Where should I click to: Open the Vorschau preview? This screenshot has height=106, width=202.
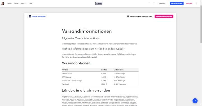(162, 3)
